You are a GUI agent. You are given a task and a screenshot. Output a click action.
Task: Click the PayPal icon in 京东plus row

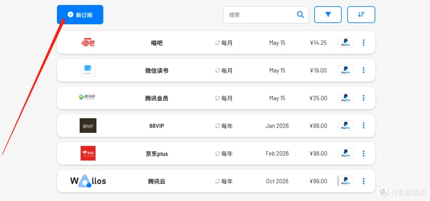tap(346, 153)
